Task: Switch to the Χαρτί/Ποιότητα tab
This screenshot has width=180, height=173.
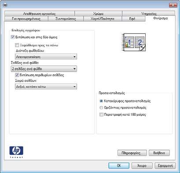Action: pyautogui.click(x=103, y=19)
